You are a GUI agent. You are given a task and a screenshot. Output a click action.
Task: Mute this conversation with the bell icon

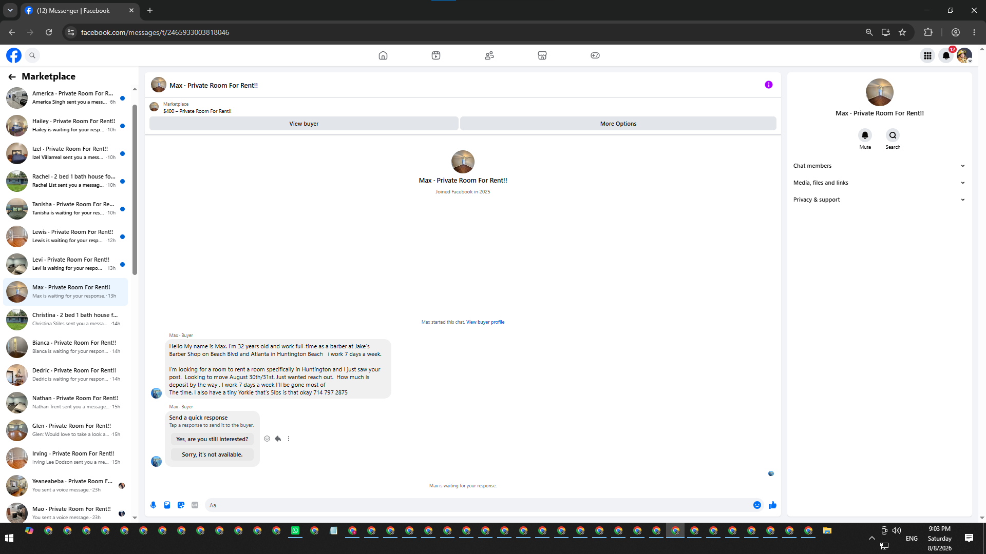[865, 135]
